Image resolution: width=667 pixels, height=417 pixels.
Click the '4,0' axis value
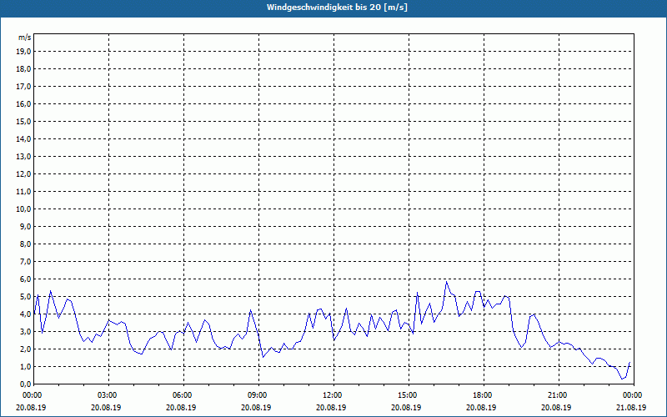pos(26,314)
